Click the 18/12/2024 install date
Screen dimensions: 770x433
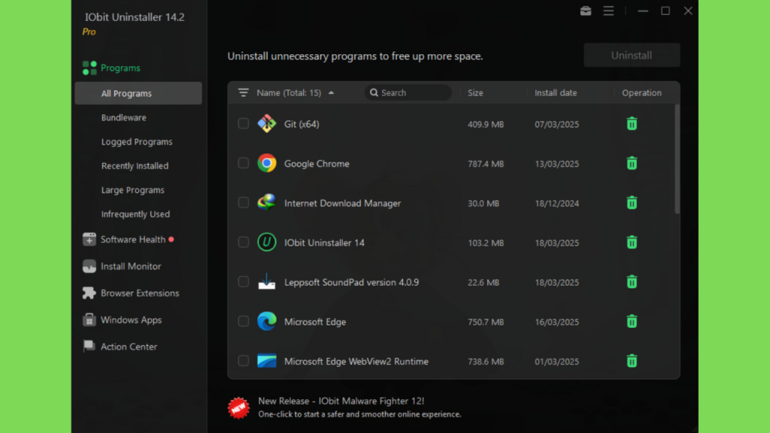557,203
